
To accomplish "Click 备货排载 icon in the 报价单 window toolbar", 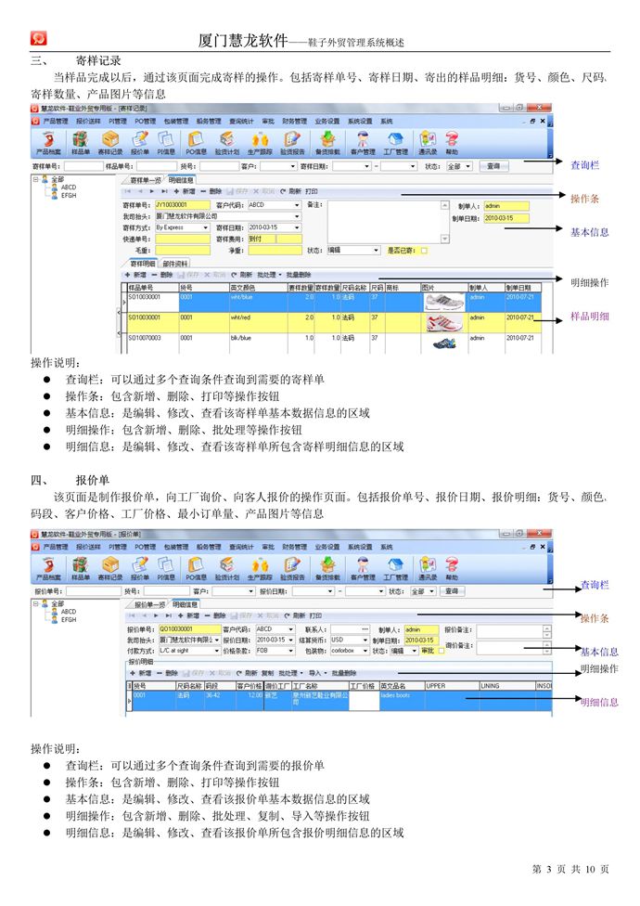I will (x=328, y=567).
